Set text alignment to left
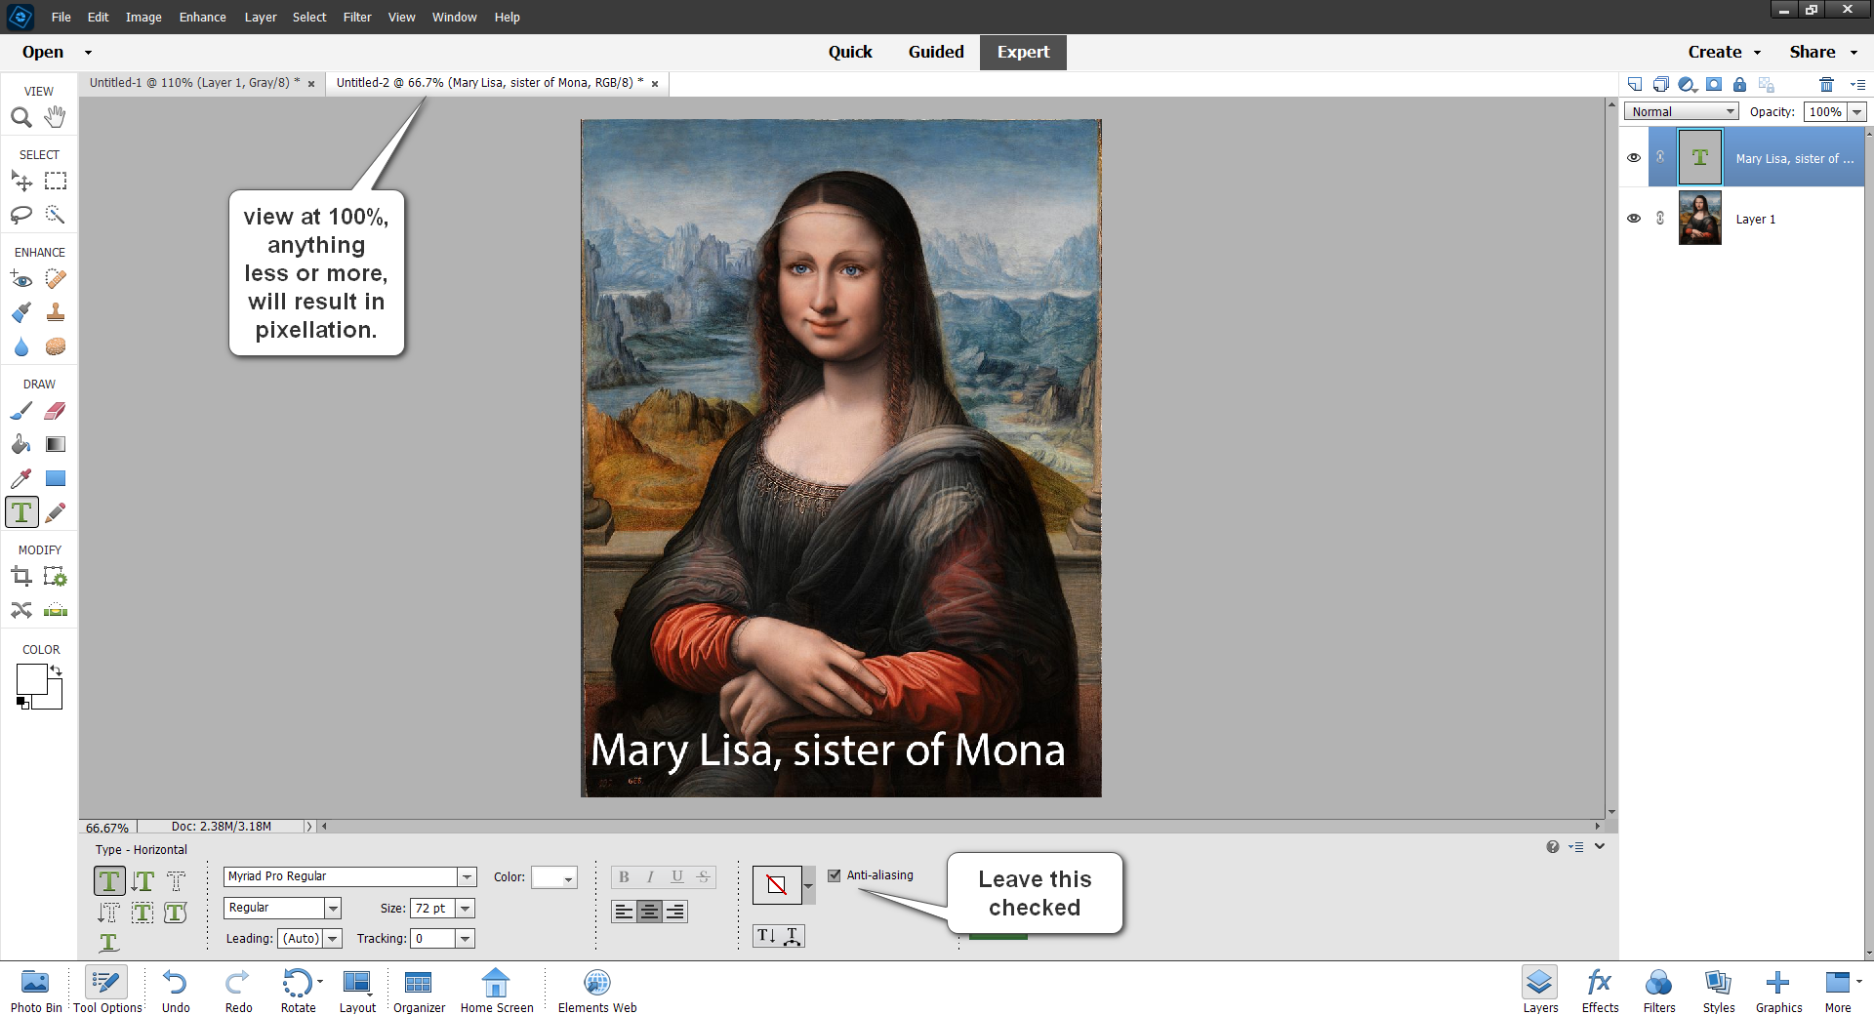The width and height of the screenshot is (1874, 1015). point(624,912)
